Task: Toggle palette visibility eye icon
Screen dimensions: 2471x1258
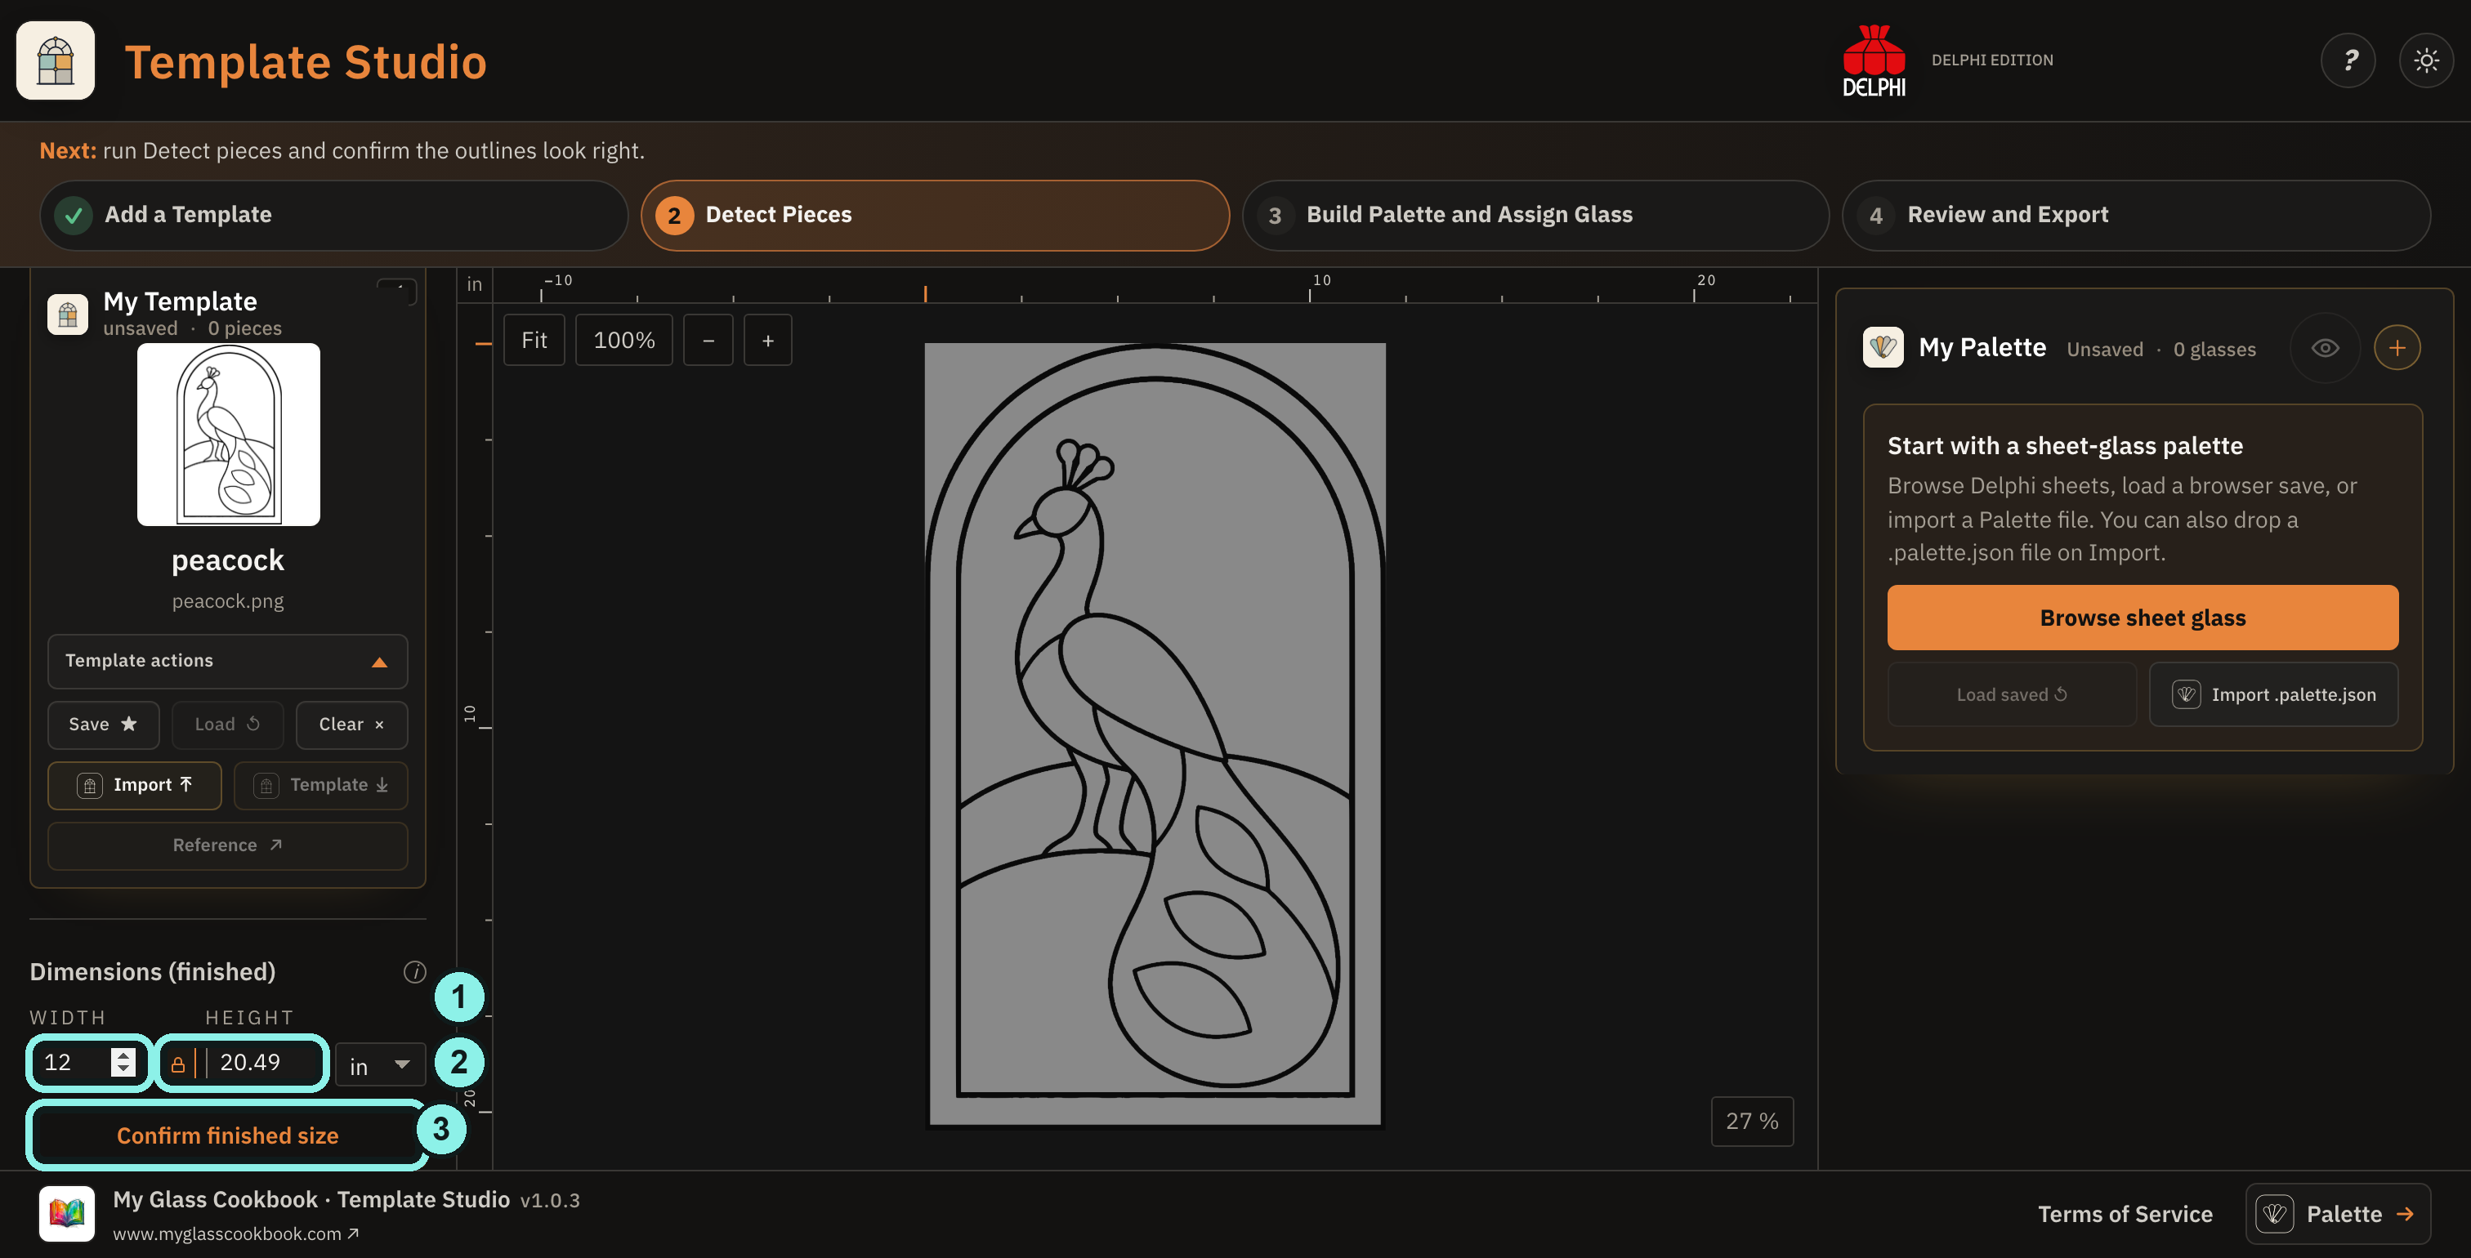Action: click(2324, 348)
